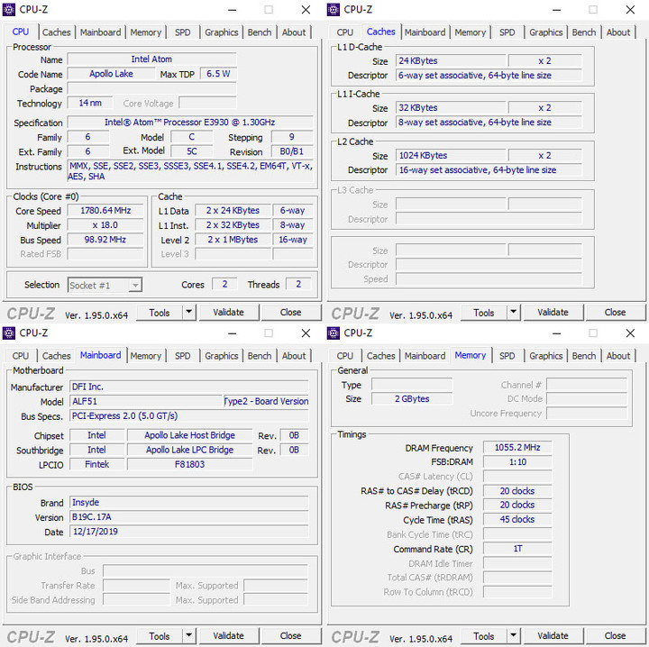Click the Instructions list MMX, SSE text
The image size is (649, 647).
[x=190, y=171]
